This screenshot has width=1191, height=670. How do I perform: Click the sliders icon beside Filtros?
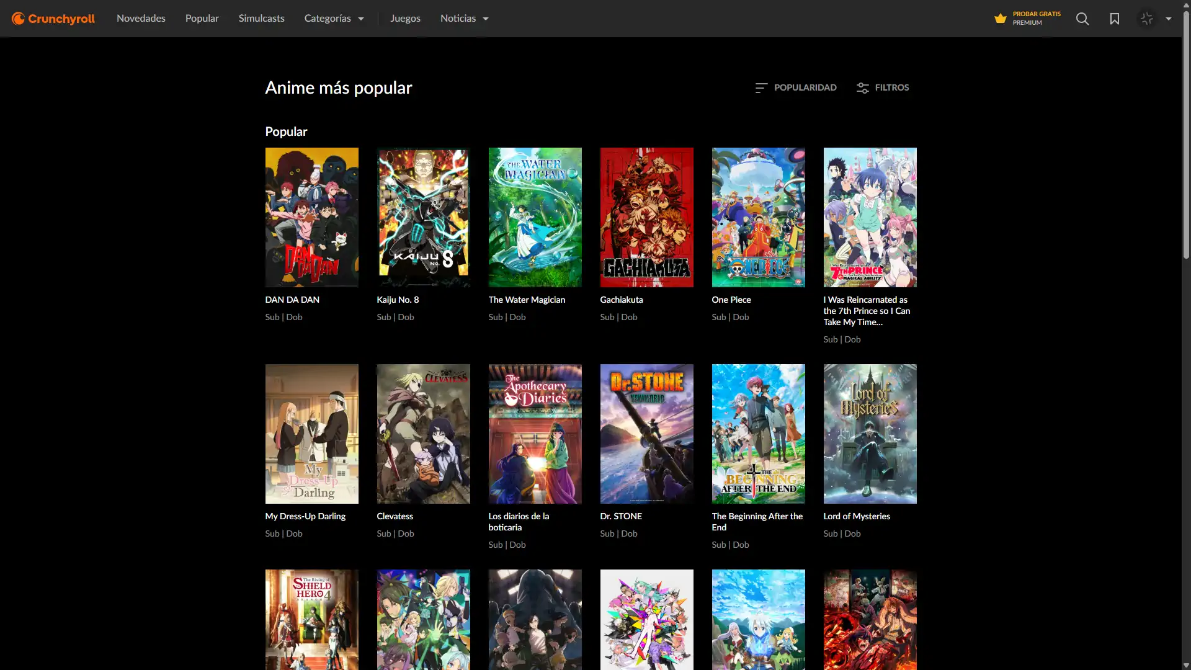[862, 88]
